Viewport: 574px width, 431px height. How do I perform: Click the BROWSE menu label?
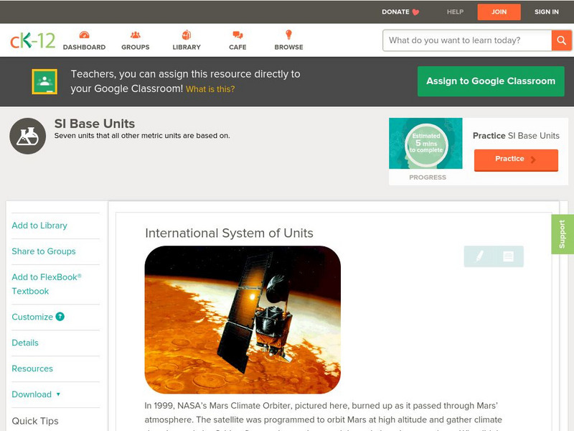[289, 47]
